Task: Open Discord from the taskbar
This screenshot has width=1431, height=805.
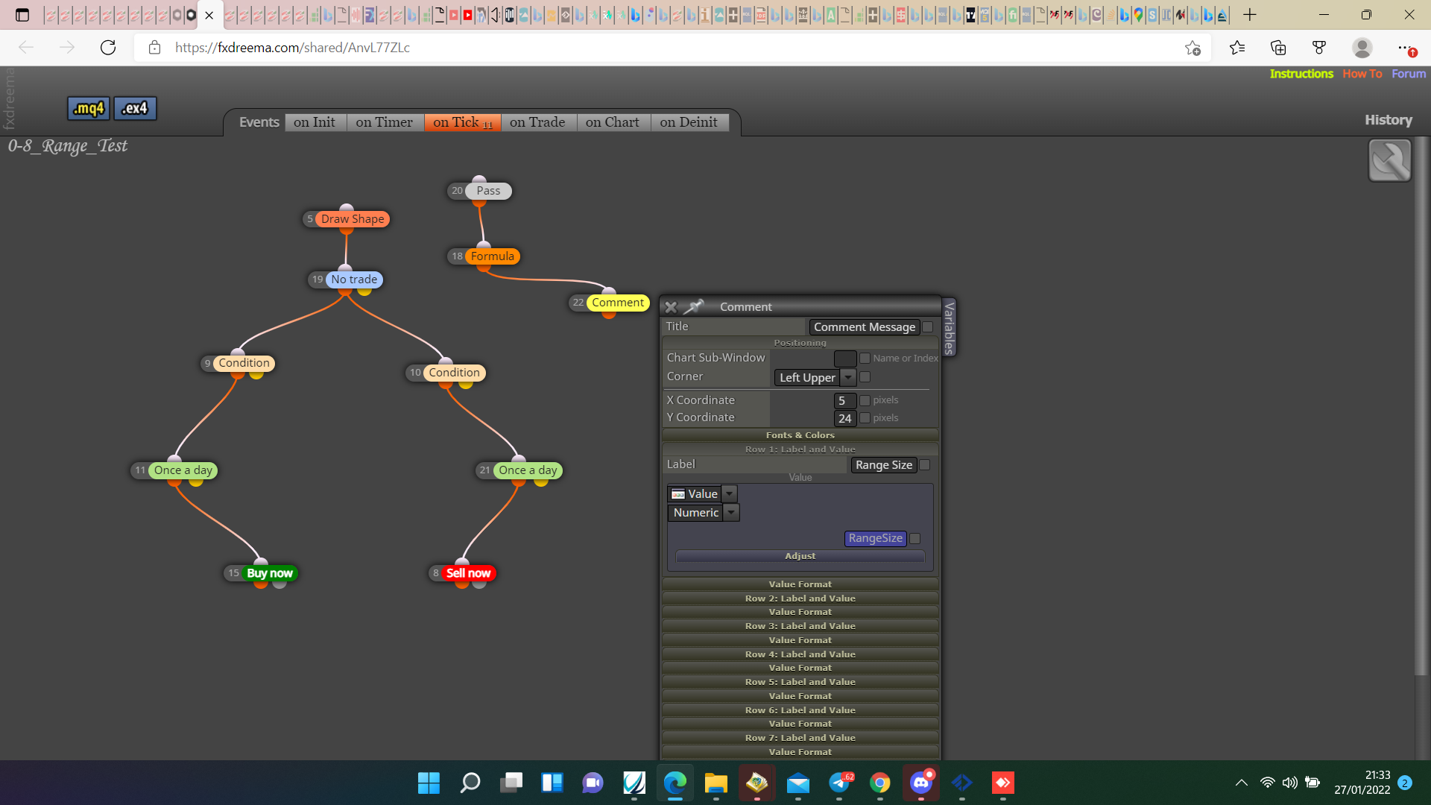Action: pyautogui.click(x=921, y=783)
